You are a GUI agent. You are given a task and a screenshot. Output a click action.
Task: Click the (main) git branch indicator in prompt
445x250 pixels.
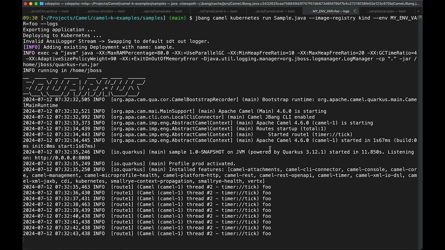pyautogui.click(x=178, y=18)
